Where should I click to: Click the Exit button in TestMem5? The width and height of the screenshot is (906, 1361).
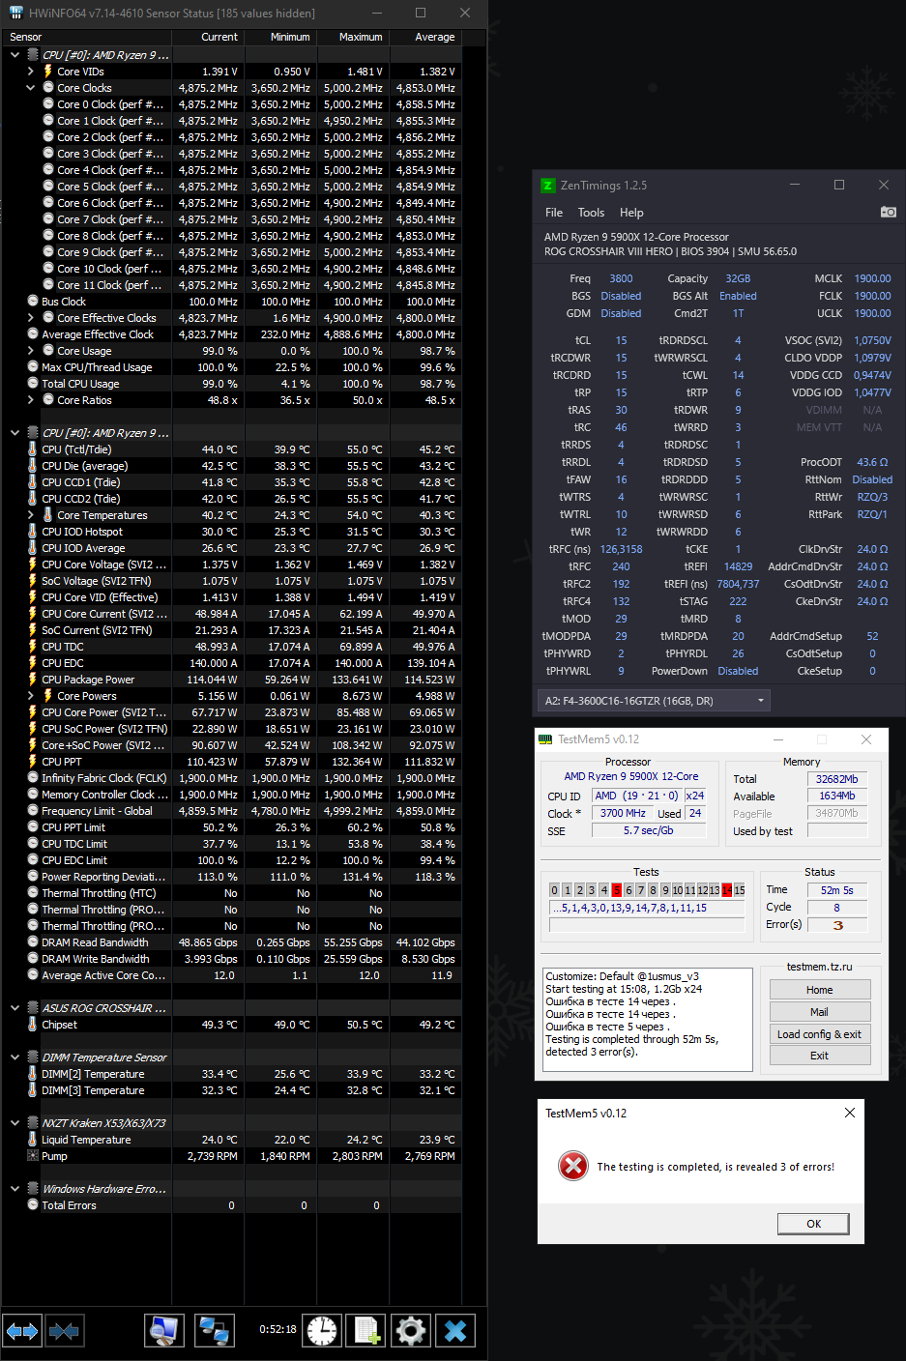pyautogui.click(x=820, y=1056)
